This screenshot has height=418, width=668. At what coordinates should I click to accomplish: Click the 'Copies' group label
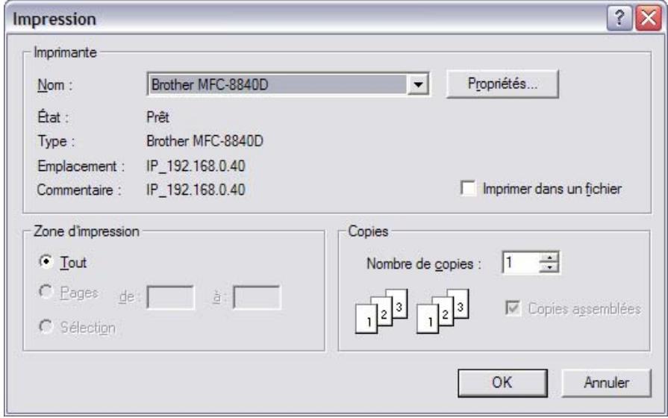(368, 231)
